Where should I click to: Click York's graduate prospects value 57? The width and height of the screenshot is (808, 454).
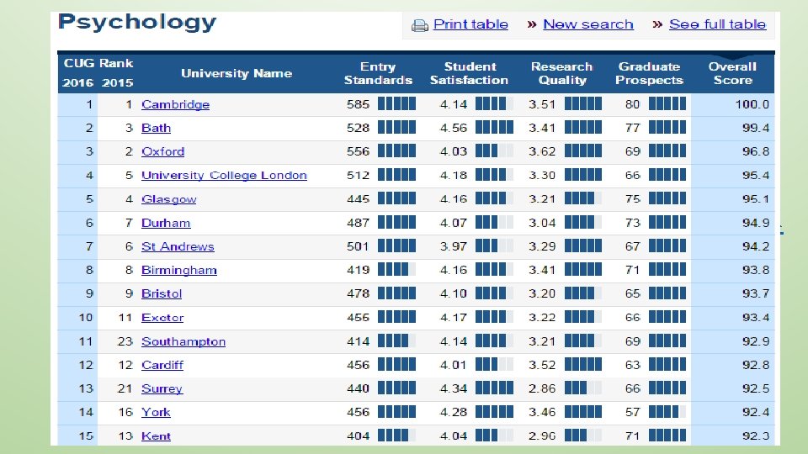[632, 412]
